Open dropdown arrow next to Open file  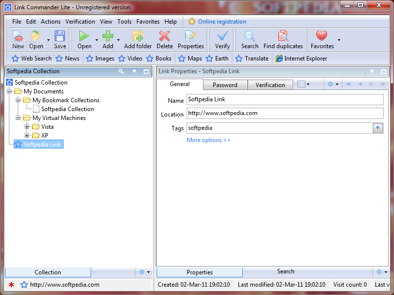48,40
